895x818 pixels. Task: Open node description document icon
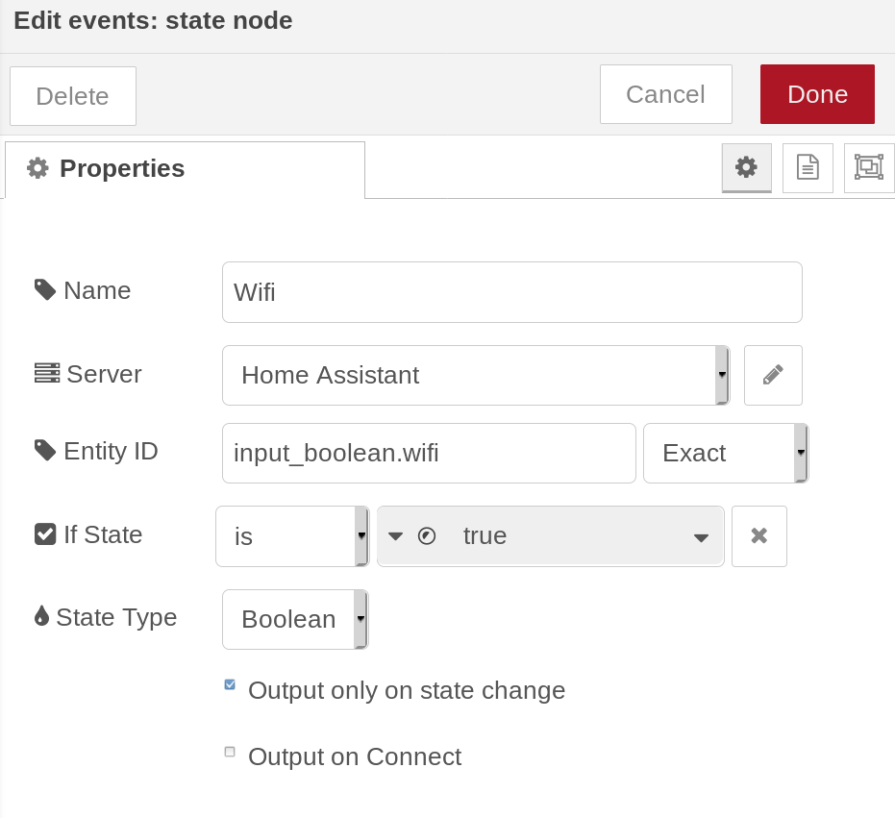808,168
